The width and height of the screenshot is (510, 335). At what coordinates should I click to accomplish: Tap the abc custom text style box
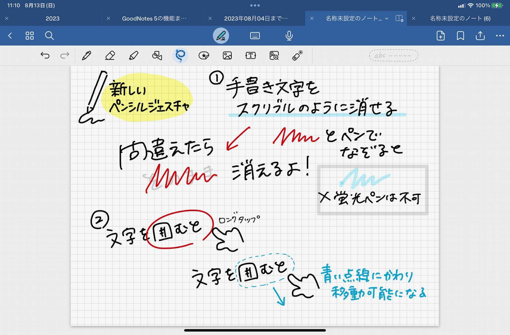(x=393, y=55)
